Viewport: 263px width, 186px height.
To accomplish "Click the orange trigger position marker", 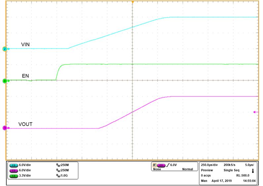I will click(x=133, y=2).
